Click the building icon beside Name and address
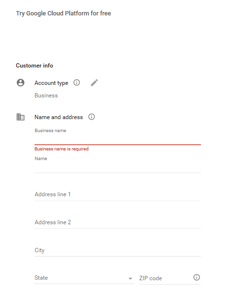 click(21, 117)
